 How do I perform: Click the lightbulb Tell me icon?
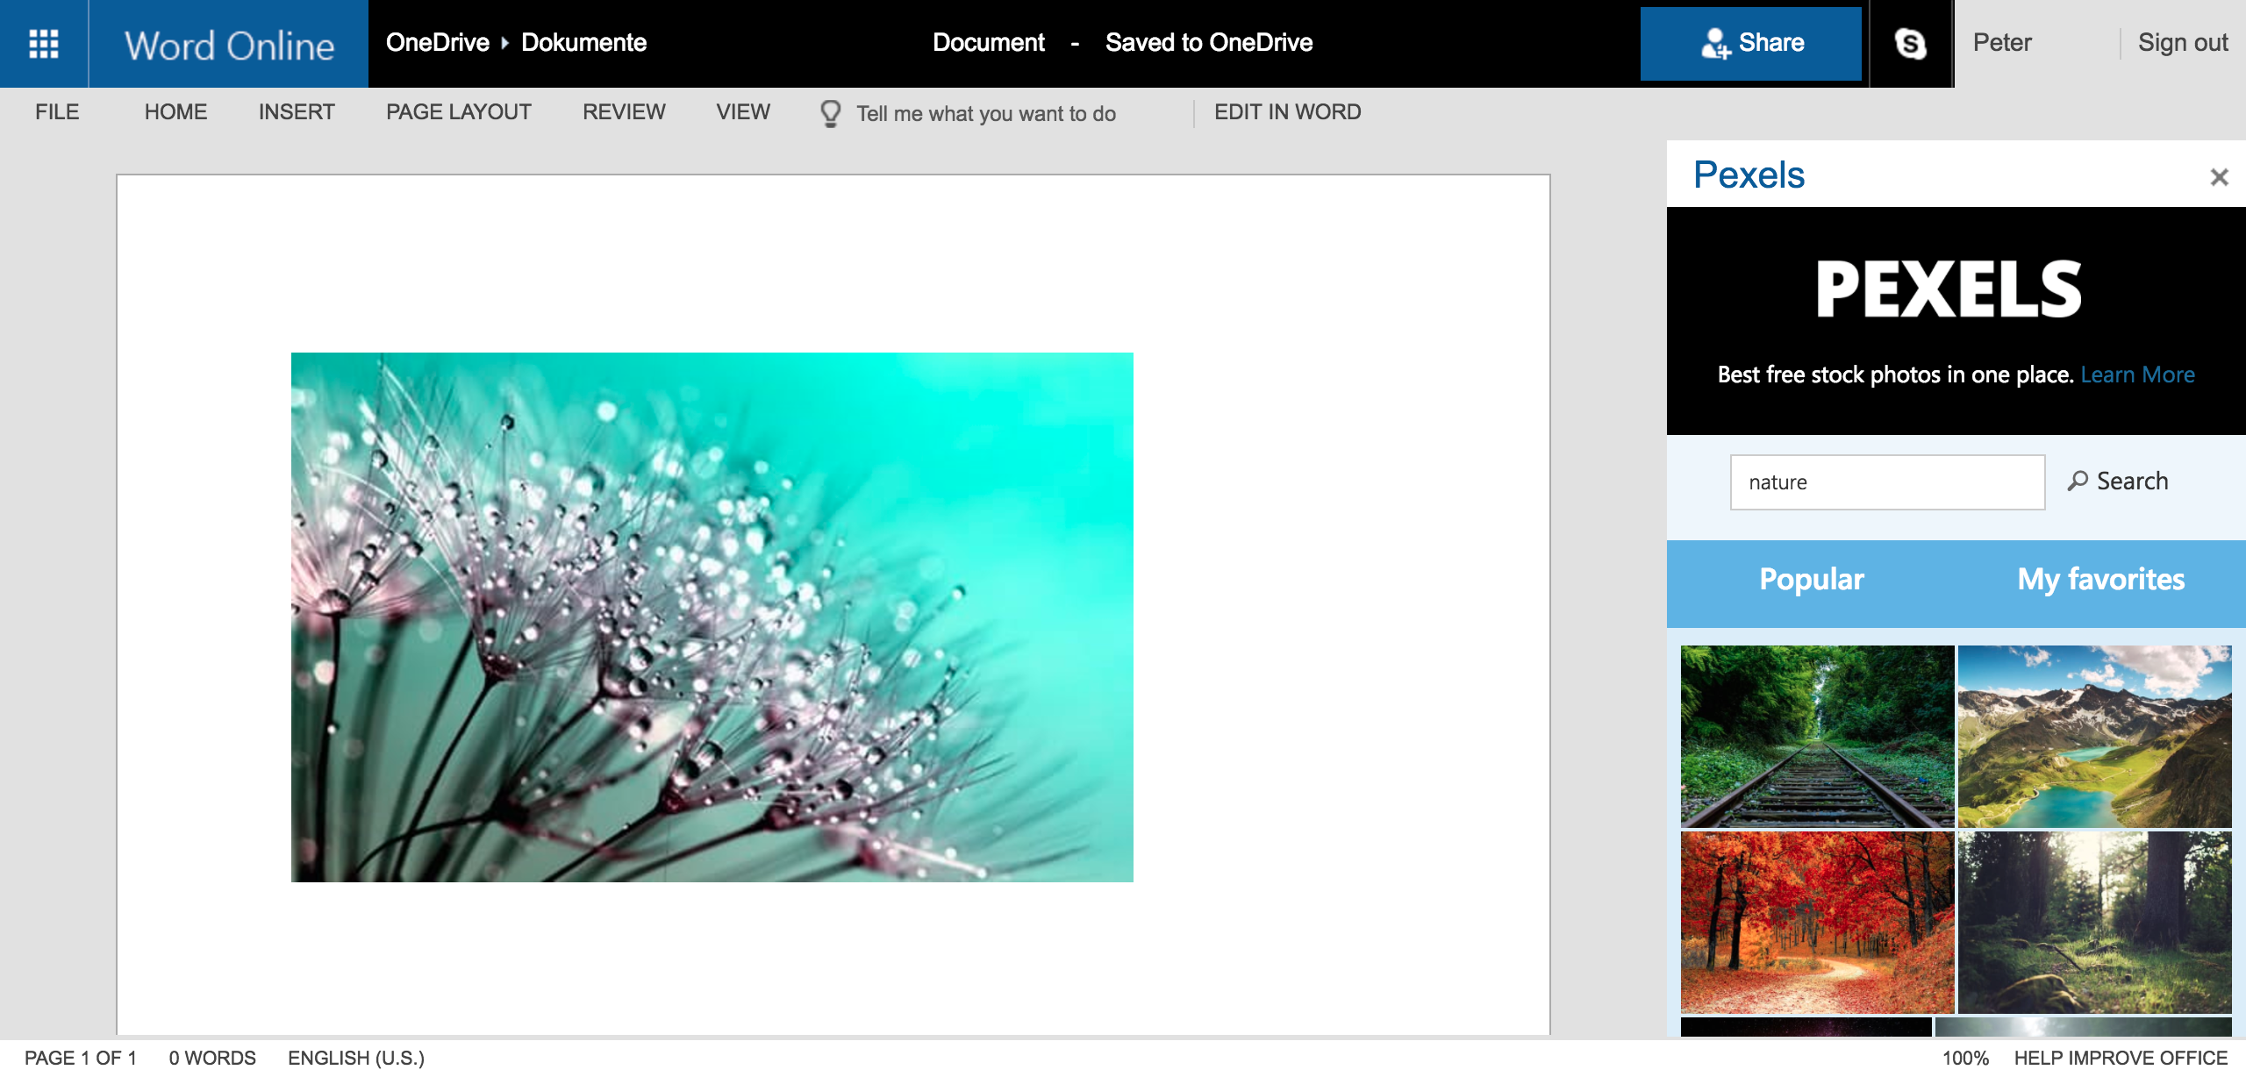(x=830, y=113)
